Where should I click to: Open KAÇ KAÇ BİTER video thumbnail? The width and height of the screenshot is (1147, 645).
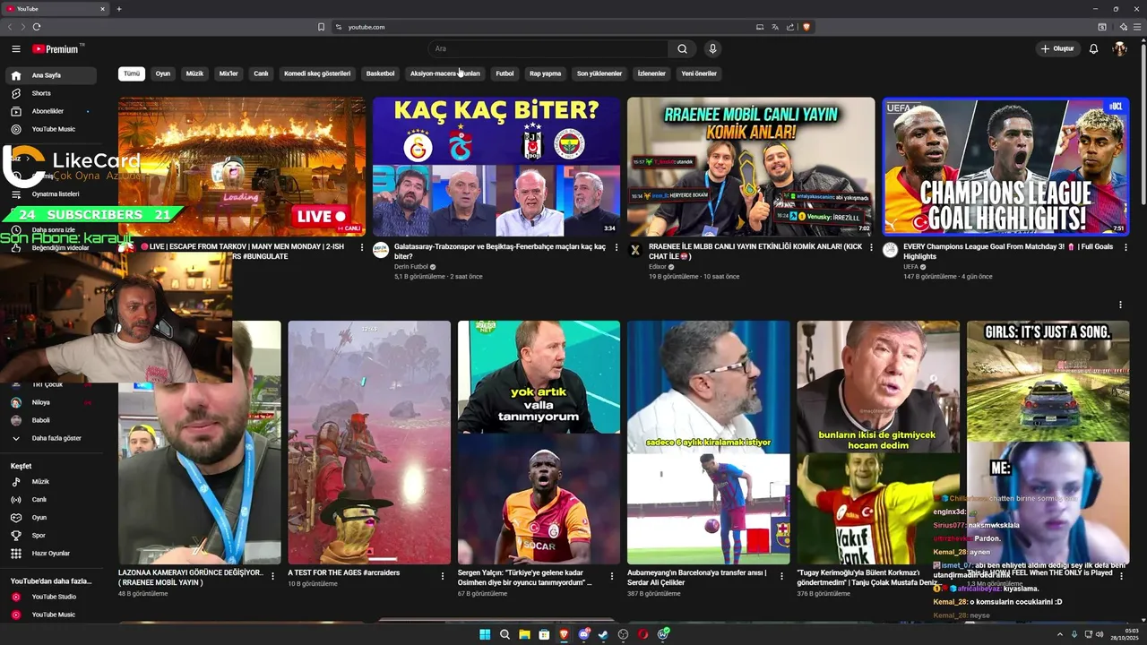point(496,167)
